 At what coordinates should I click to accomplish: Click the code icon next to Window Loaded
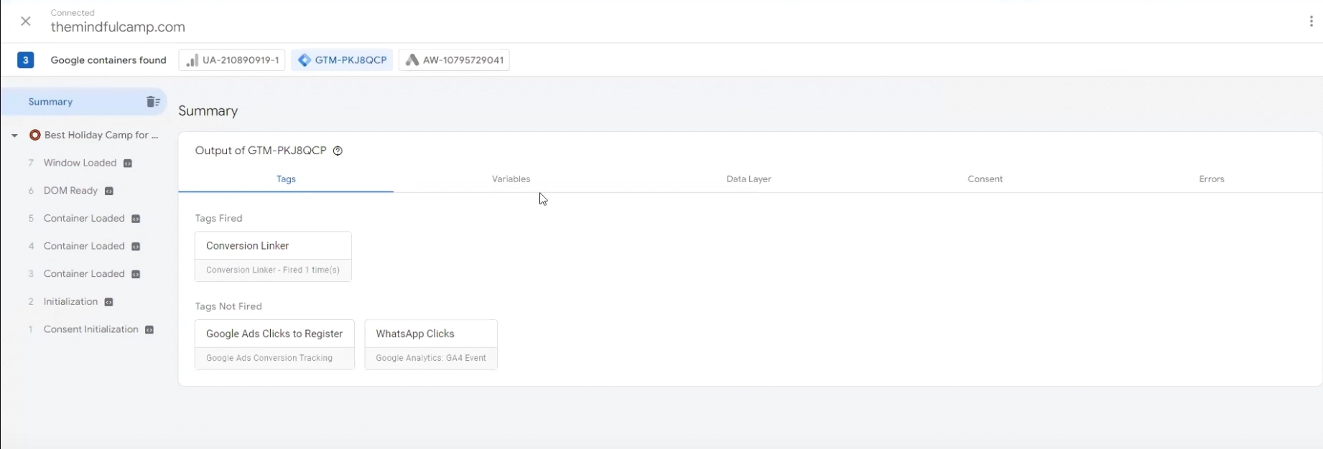[128, 164]
